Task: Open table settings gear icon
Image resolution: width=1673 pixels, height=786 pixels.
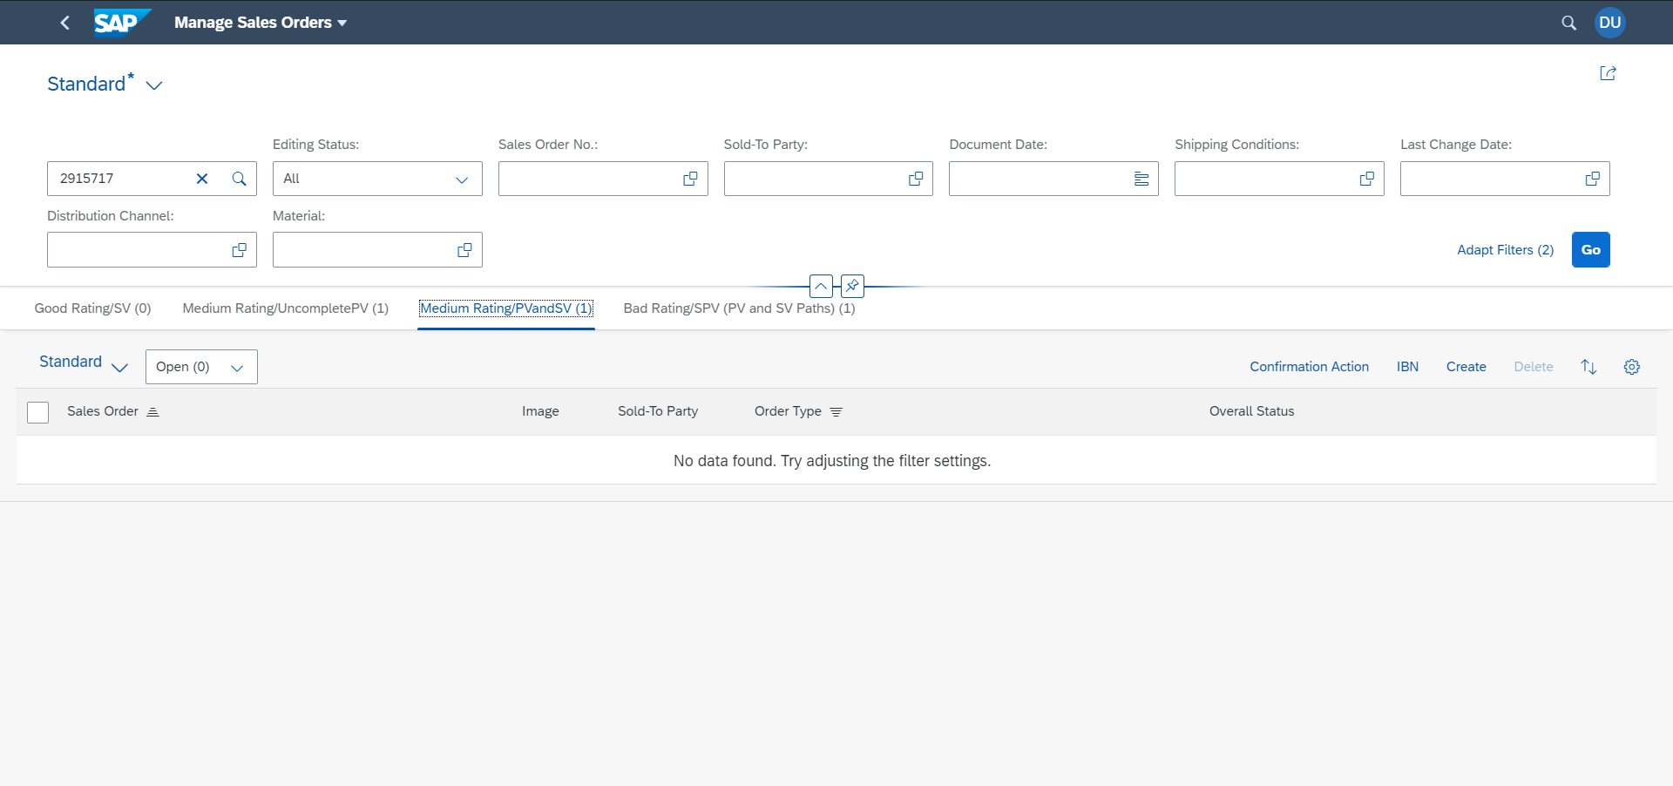Action: click(x=1631, y=367)
